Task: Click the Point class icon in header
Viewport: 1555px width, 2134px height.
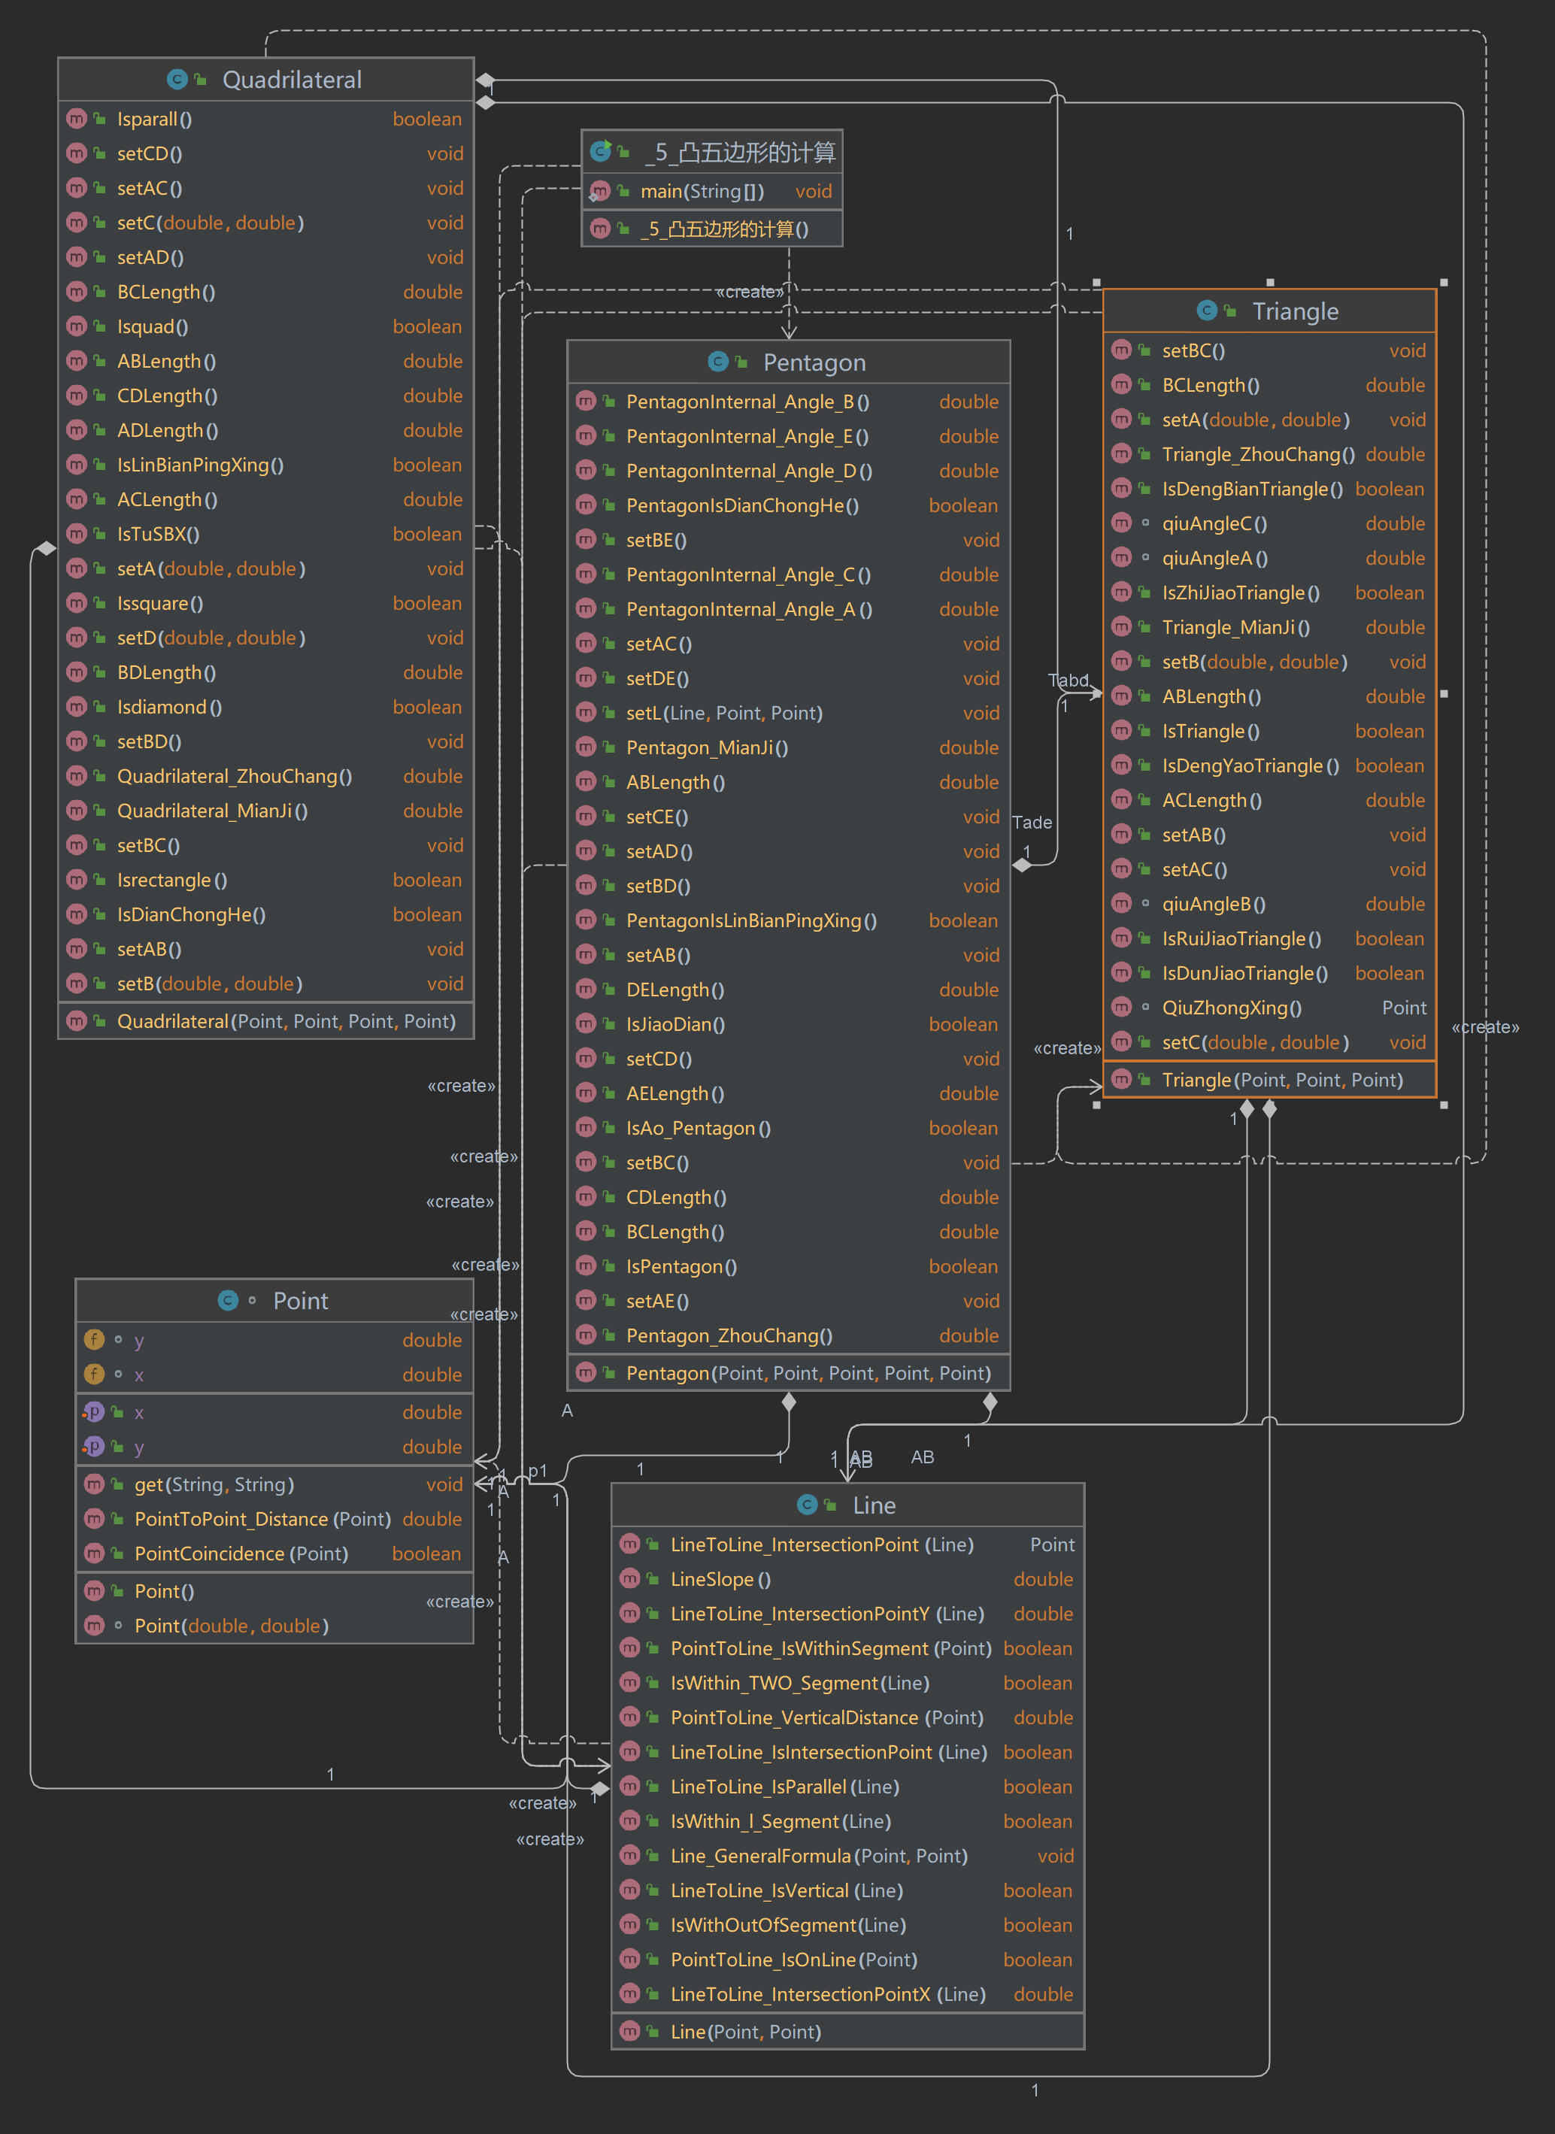Action: (x=227, y=1300)
